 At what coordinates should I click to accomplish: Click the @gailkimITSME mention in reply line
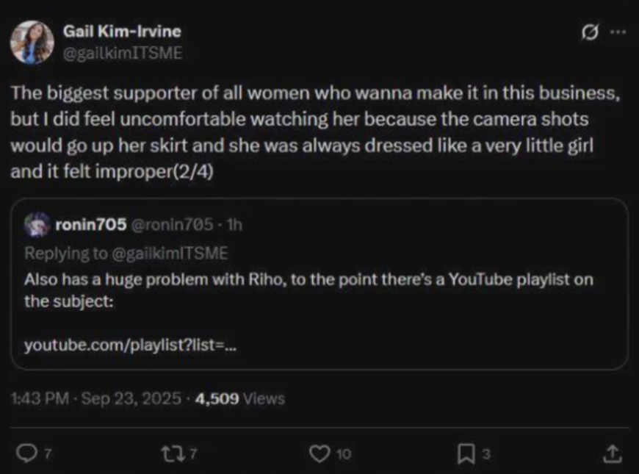pos(169,253)
